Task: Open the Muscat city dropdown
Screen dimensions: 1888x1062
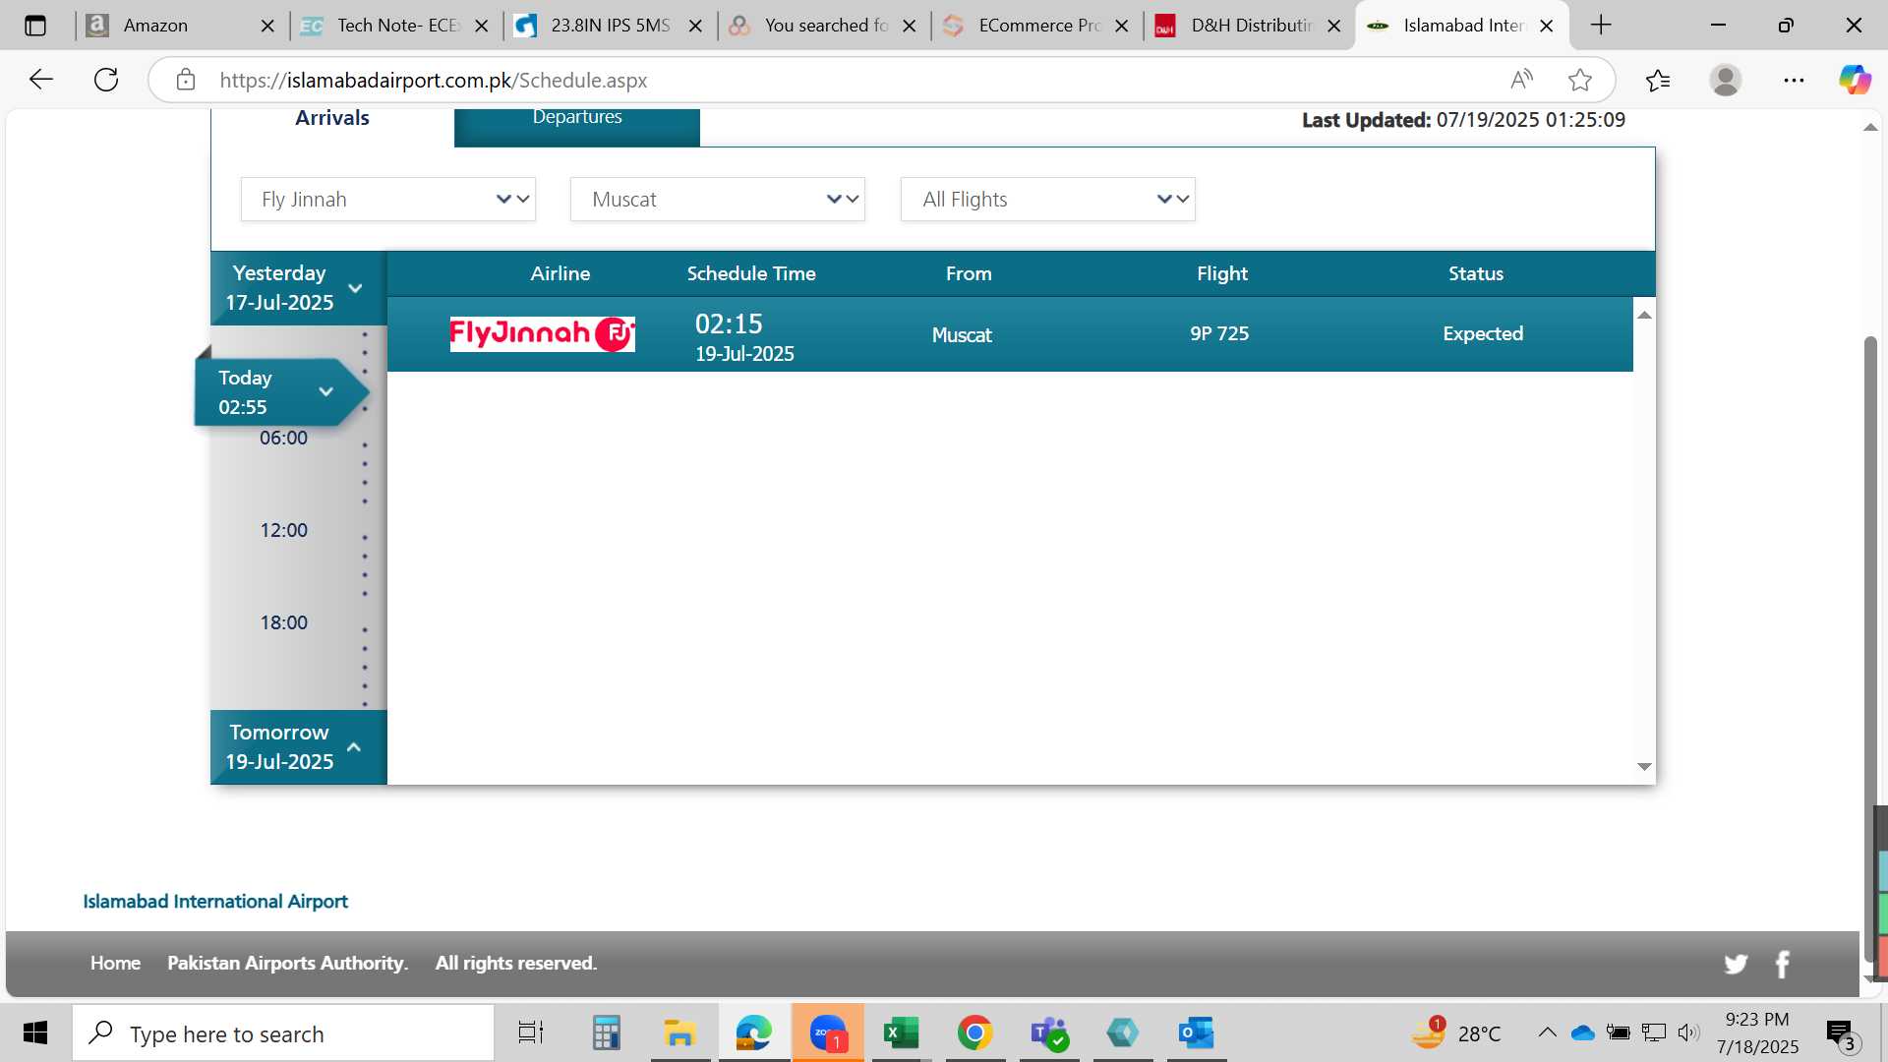Action: [718, 200]
